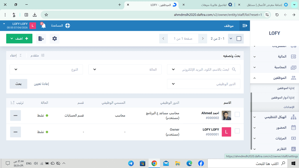299x168 pixels.
Task: Click the organizational structure icon
Action: coord(293,117)
